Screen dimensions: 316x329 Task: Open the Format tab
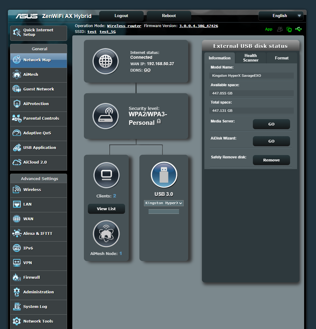click(x=282, y=58)
